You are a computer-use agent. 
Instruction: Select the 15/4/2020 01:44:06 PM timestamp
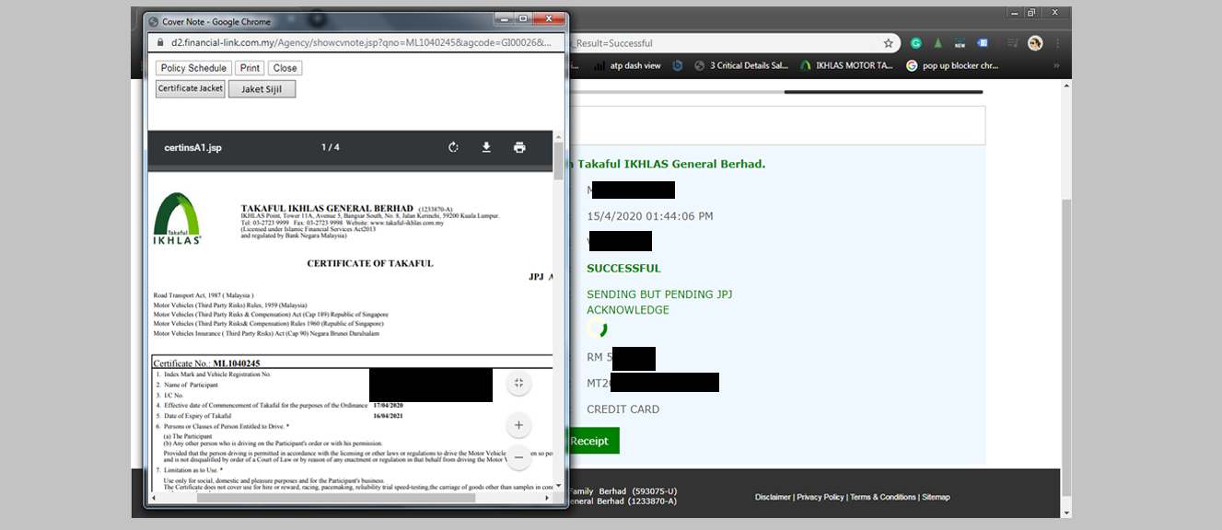click(x=650, y=216)
